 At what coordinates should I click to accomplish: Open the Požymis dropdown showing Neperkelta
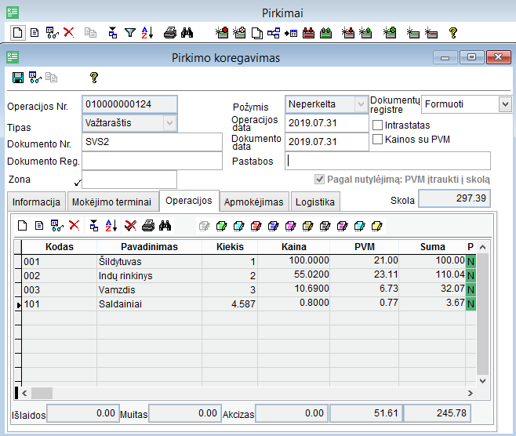360,104
